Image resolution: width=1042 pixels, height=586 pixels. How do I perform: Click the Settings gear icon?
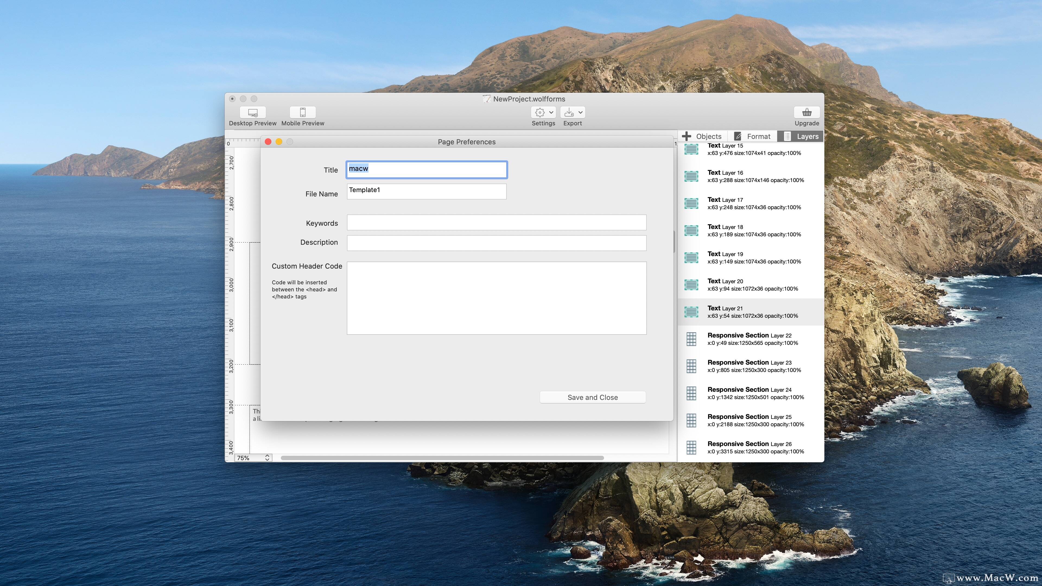[x=540, y=112]
